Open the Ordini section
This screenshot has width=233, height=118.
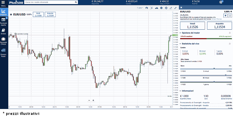(3, 32)
